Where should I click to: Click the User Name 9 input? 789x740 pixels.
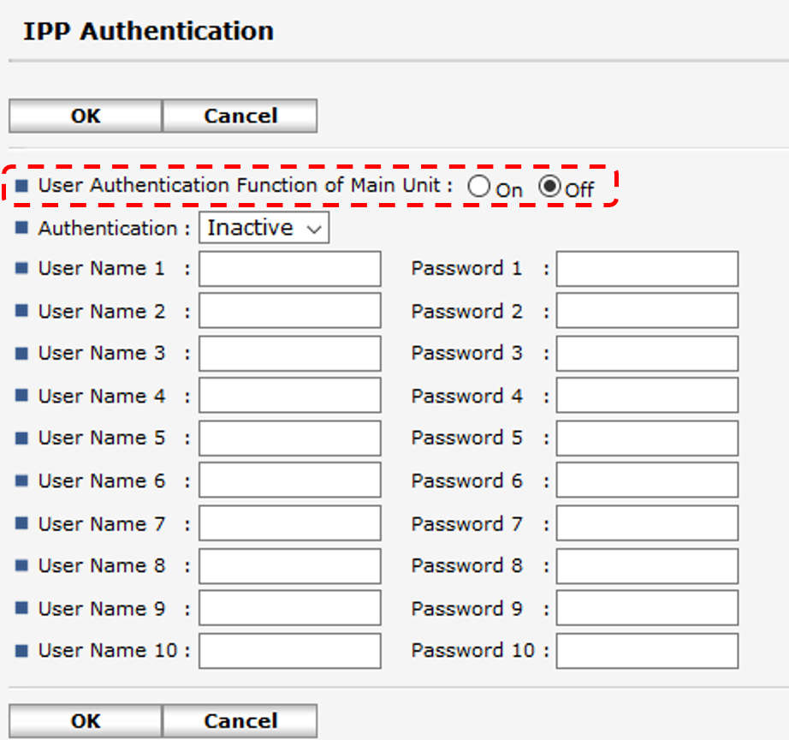[290, 608]
